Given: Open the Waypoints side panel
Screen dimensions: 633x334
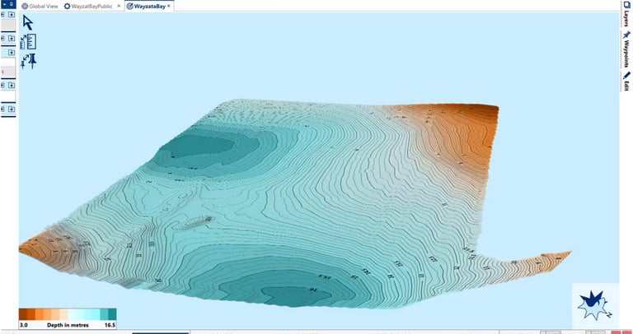Looking at the screenshot, I should click(x=626, y=49).
